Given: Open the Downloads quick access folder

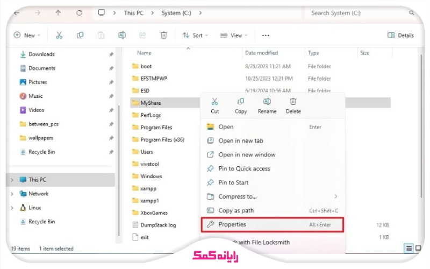Looking at the screenshot, I should 41,54.
